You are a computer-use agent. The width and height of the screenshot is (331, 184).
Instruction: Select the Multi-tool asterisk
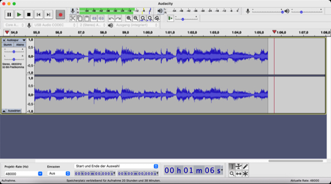pyautogui.click(x=245, y=174)
